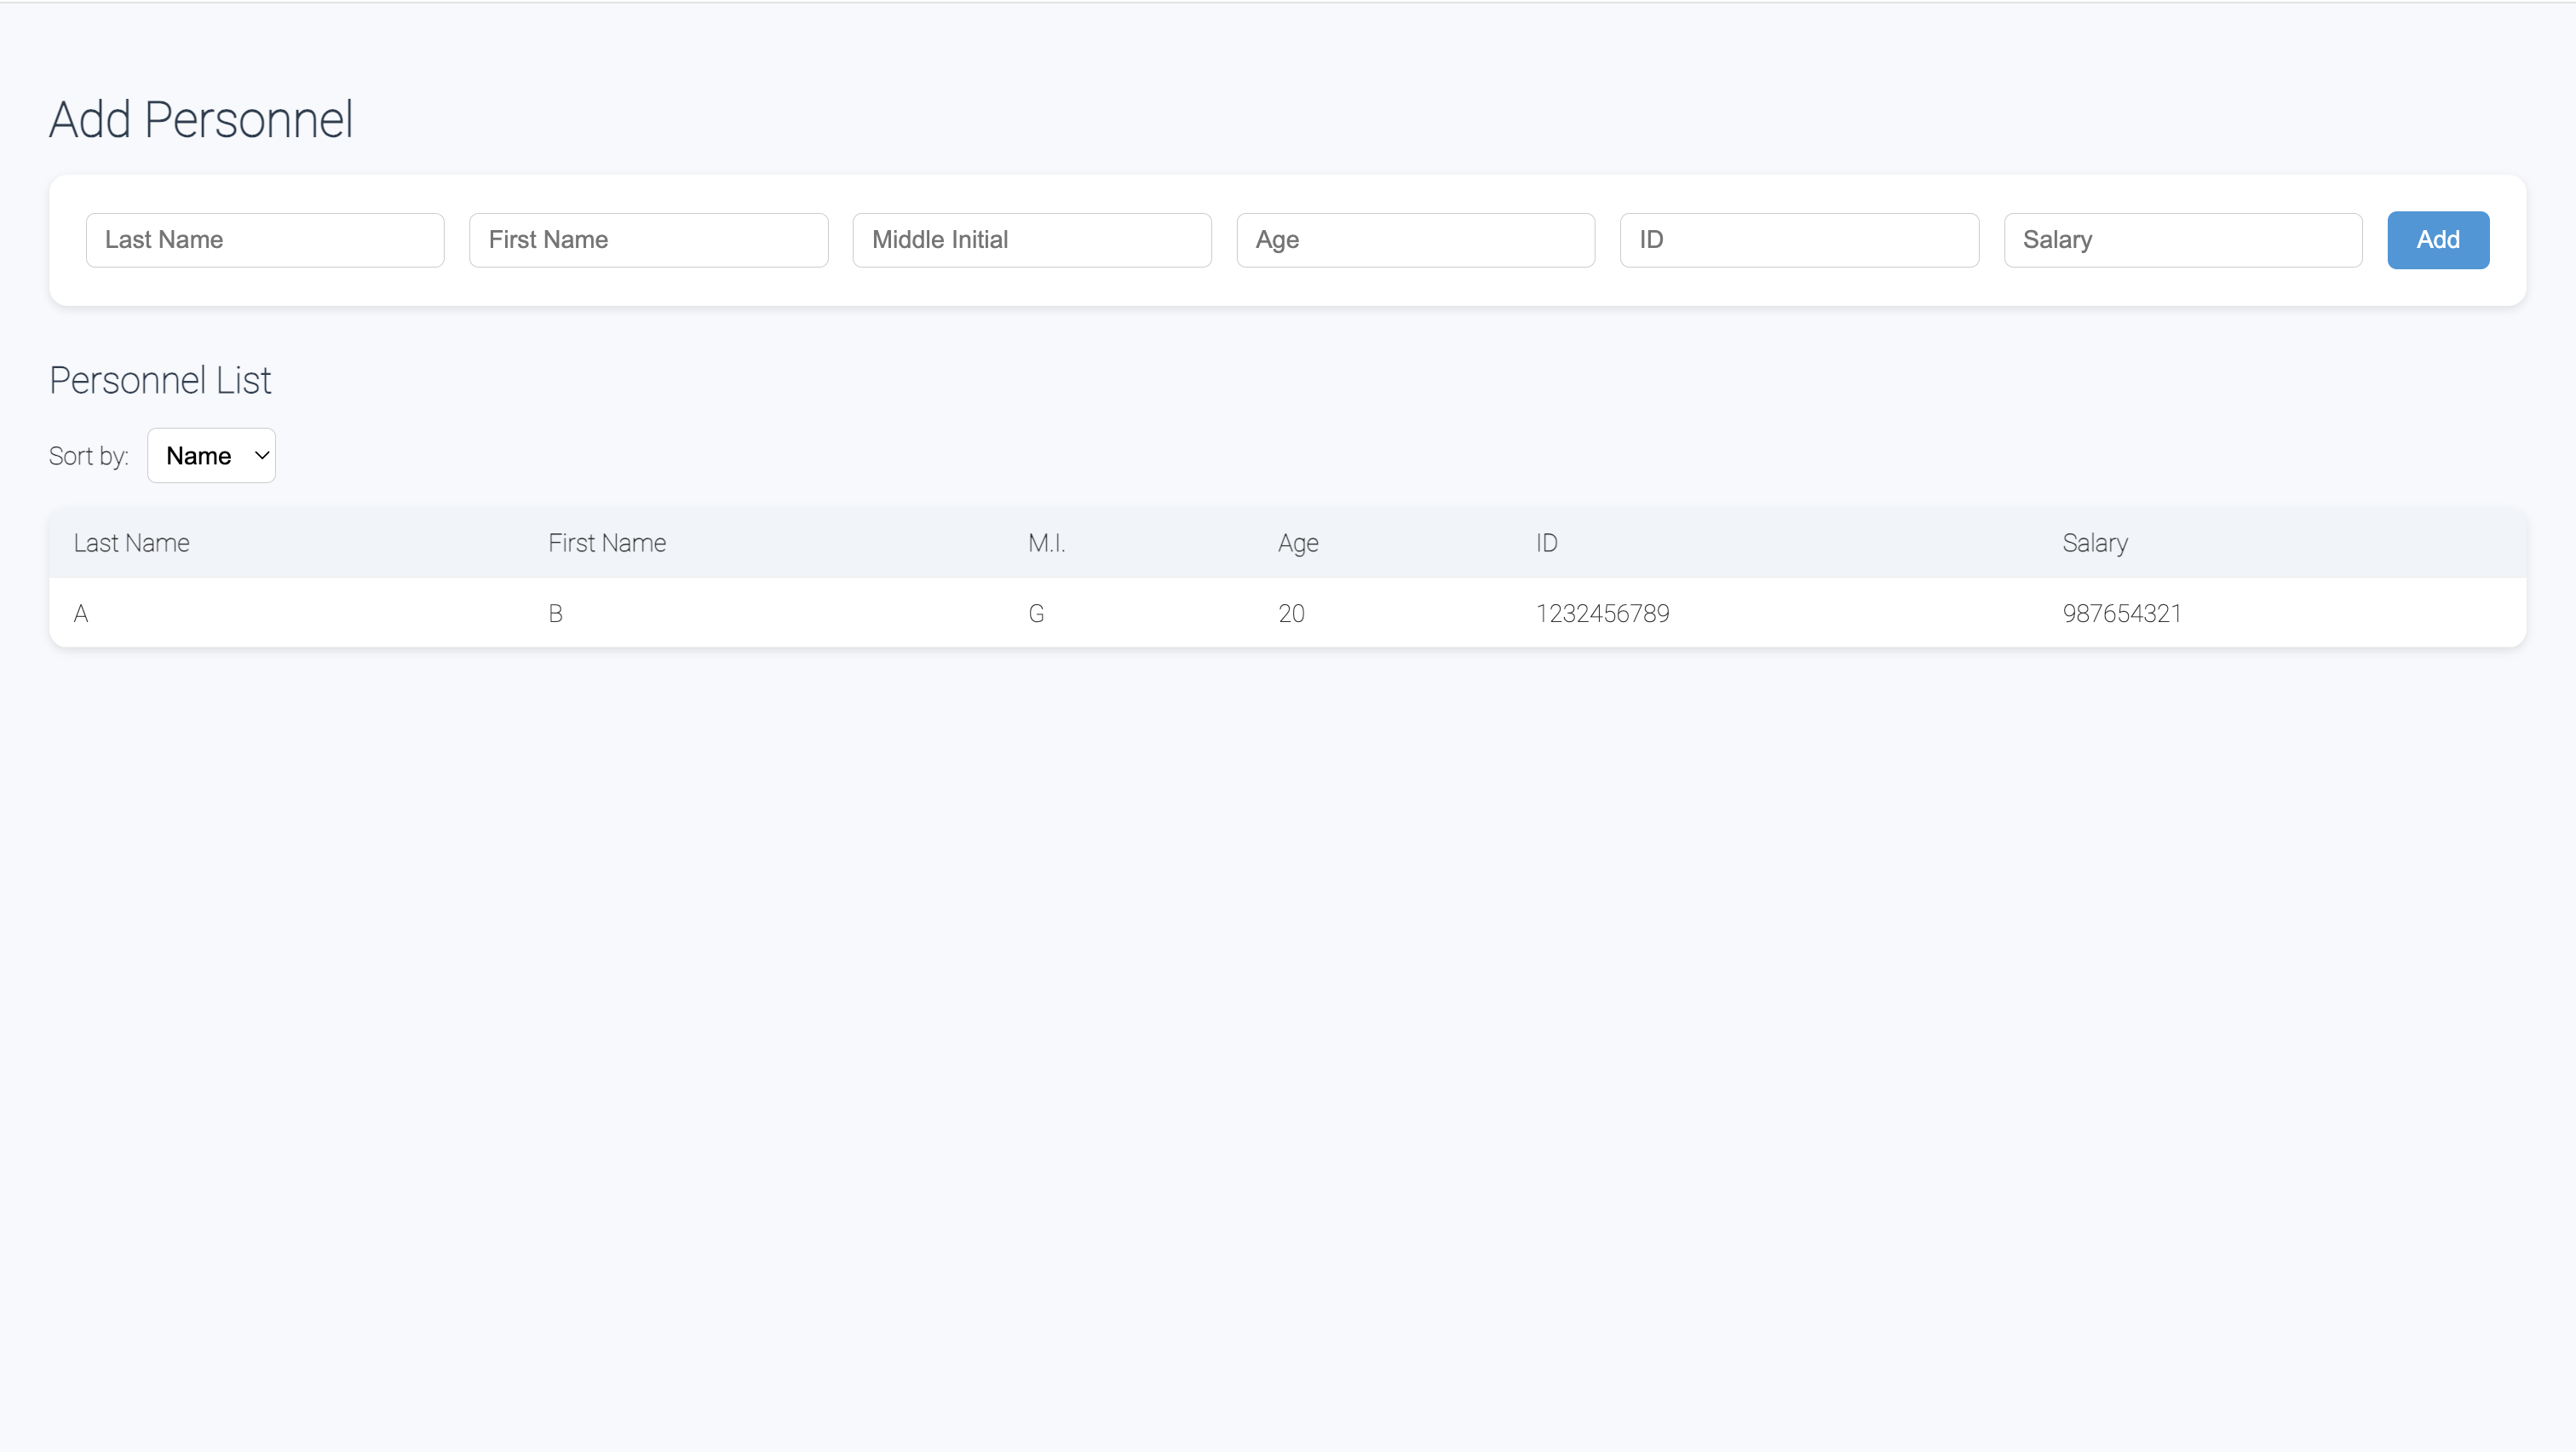The width and height of the screenshot is (2576, 1452).
Task: Click the Age column header
Action: pos(1298,543)
